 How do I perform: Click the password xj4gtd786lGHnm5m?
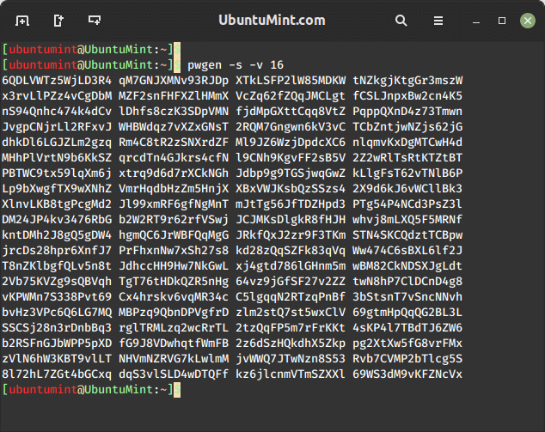tap(291, 266)
